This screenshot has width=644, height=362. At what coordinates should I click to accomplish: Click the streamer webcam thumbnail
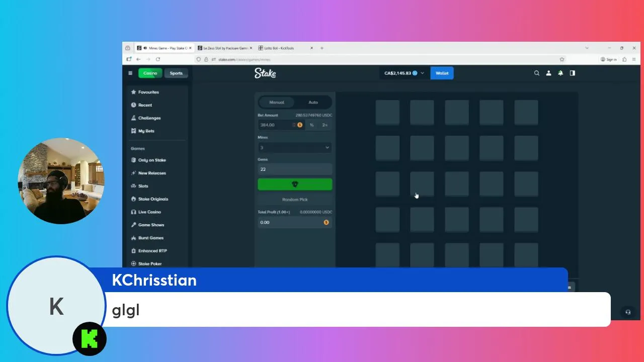click(61, 181)
